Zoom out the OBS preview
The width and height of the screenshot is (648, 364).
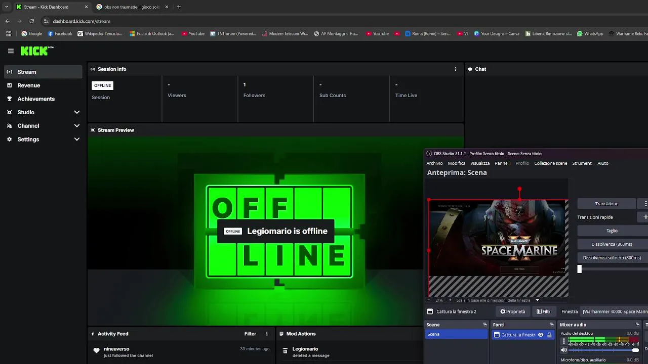(x=429, y=300)
